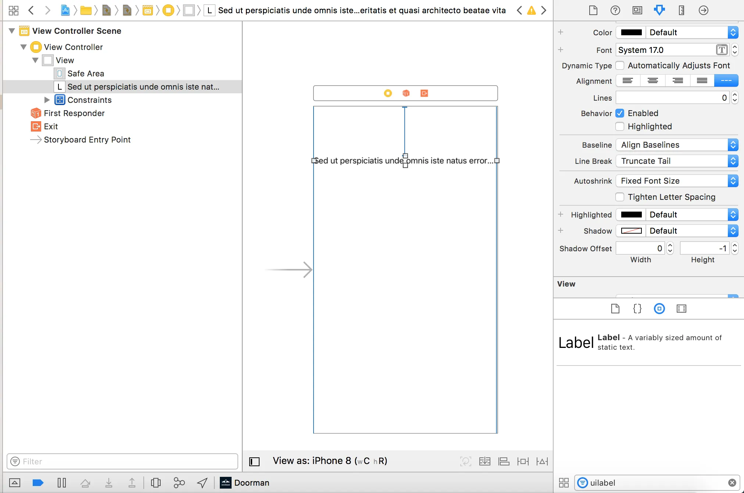
Task: Click the outline Filter field
Action: [x=125, y=461]
